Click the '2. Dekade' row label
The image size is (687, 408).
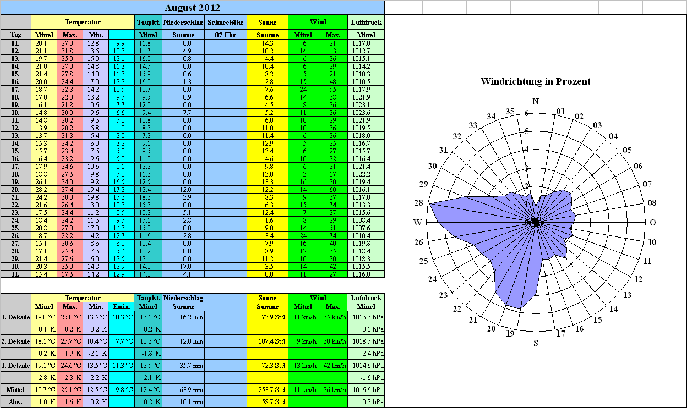(16, 341)
